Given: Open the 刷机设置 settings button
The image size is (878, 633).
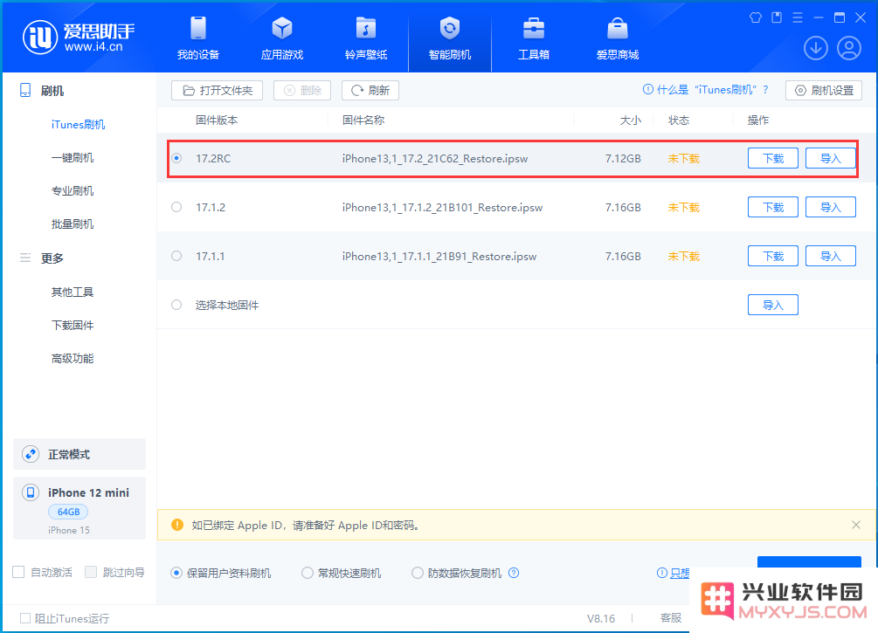Looking at the screenshot, I should coord(824,90).
